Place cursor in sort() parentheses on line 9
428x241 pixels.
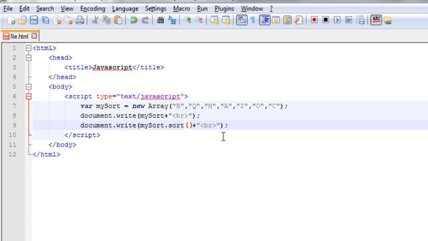tap(189, 125)
